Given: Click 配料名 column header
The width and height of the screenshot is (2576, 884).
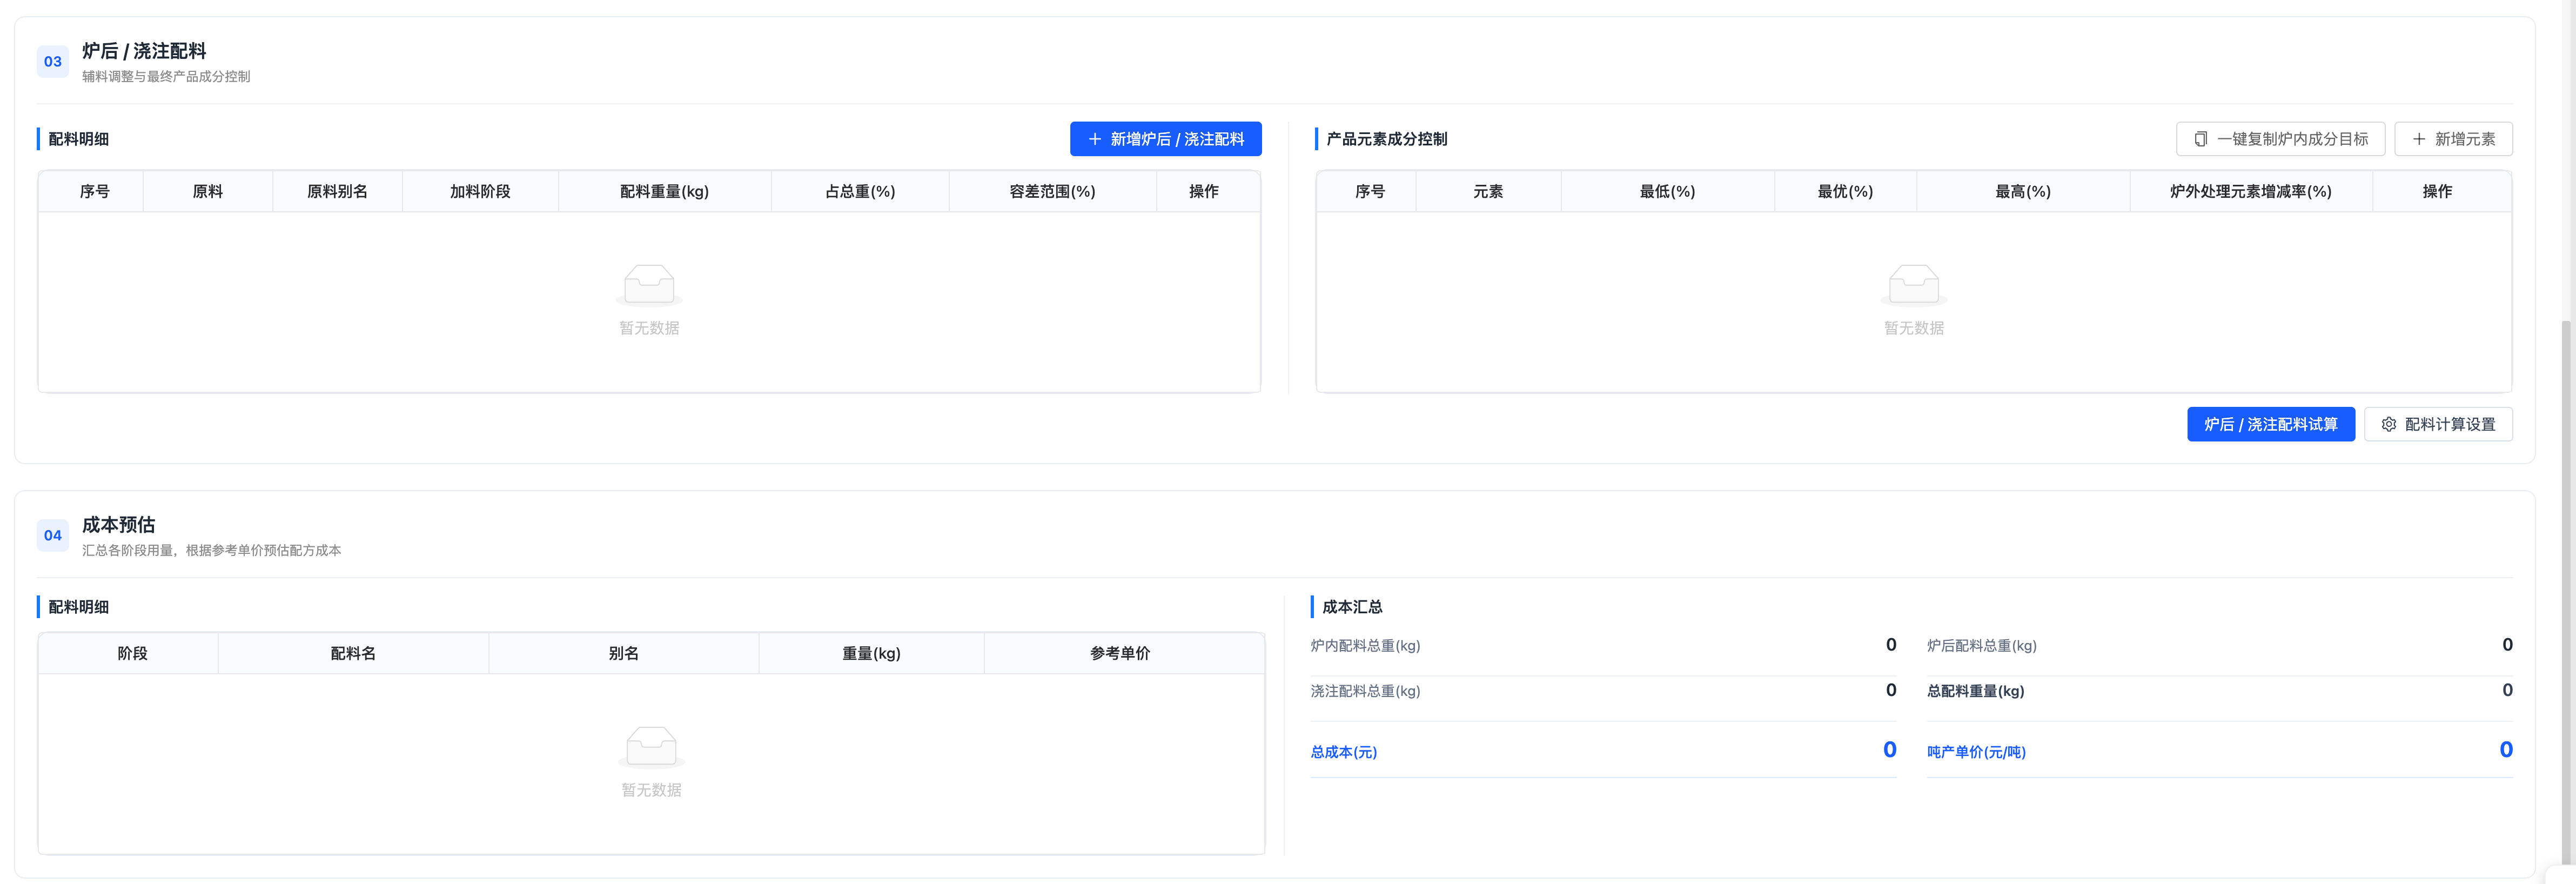Looking at the screenshot, I should point(353,653).
